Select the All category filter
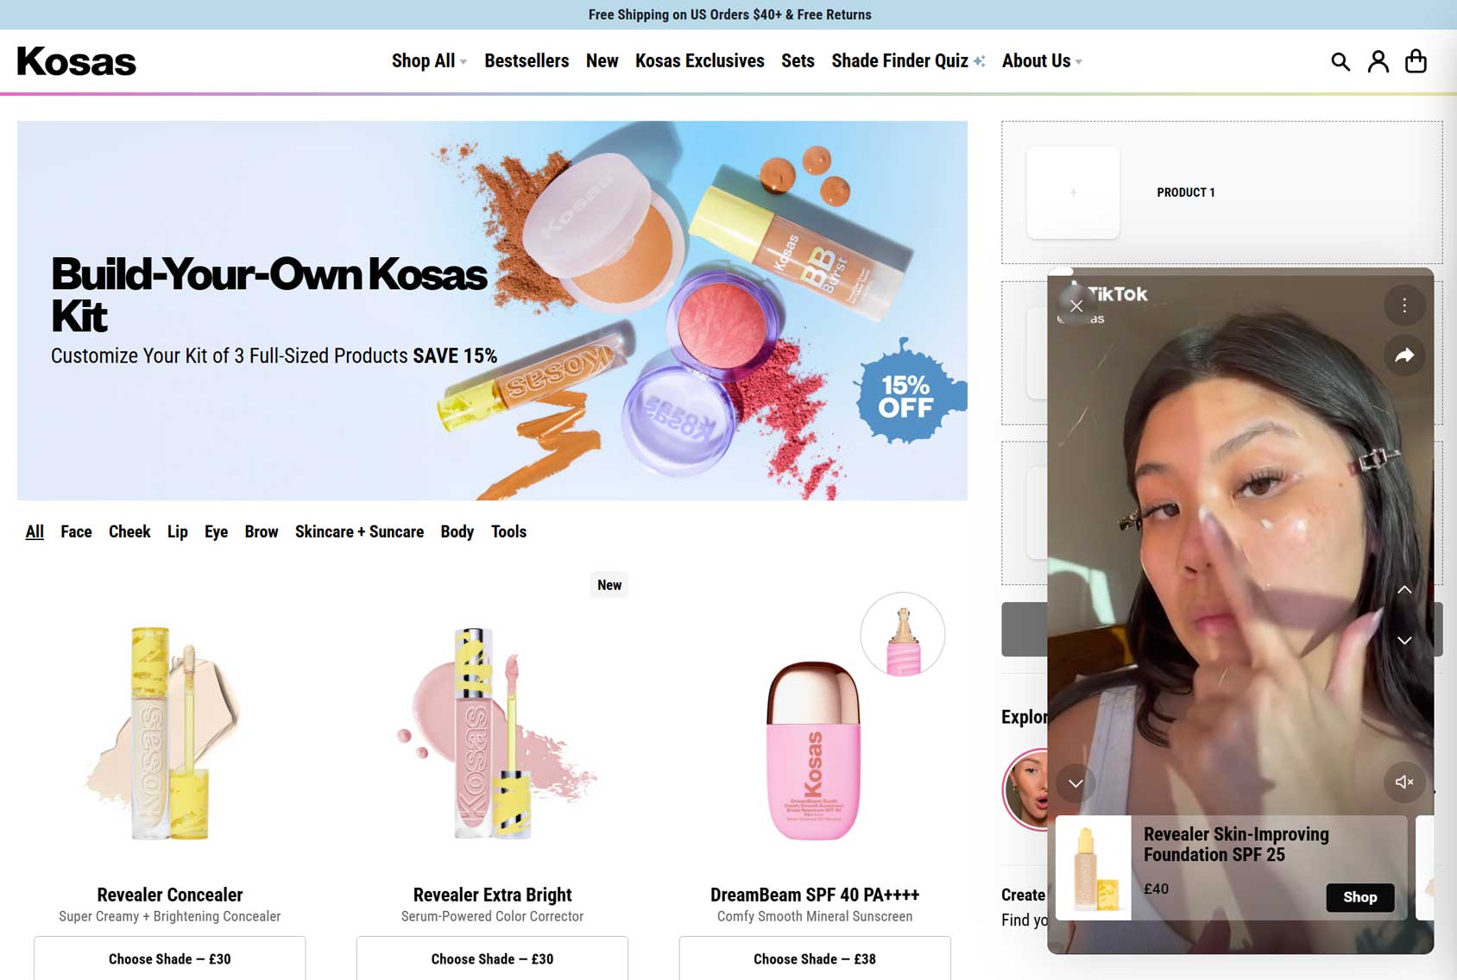The width and height of the screenshot is (1457, 980). click(x=35, y=531)
